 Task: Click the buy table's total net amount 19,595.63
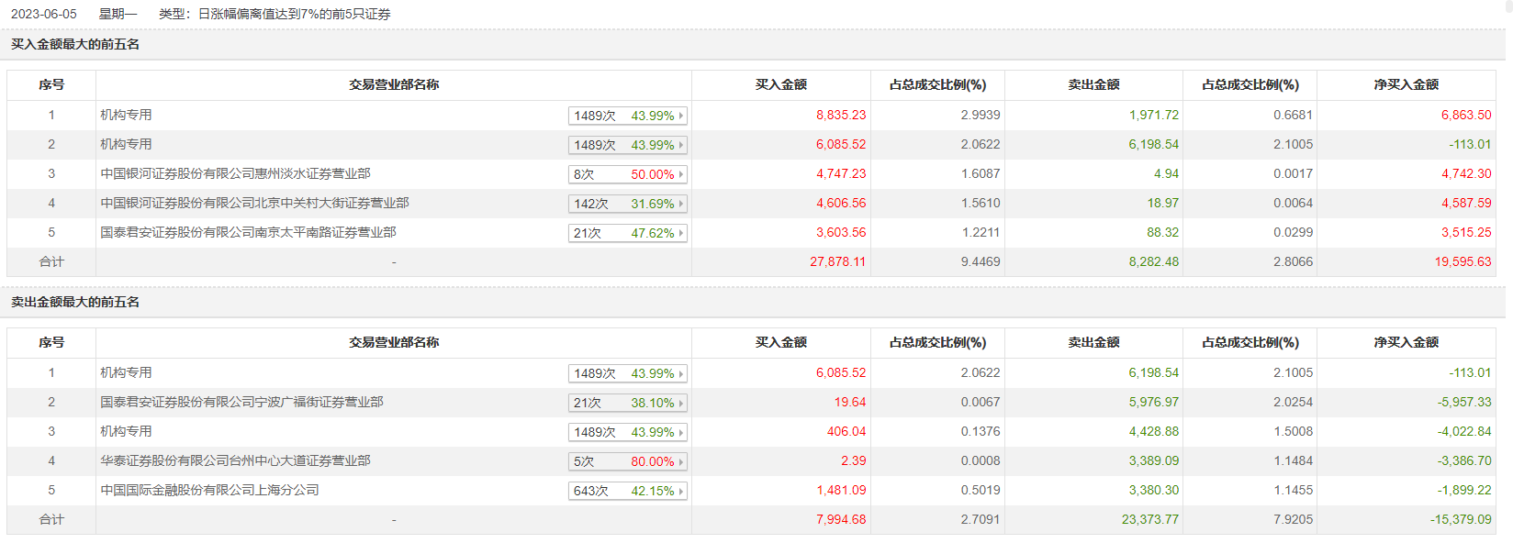point(1463,261)
